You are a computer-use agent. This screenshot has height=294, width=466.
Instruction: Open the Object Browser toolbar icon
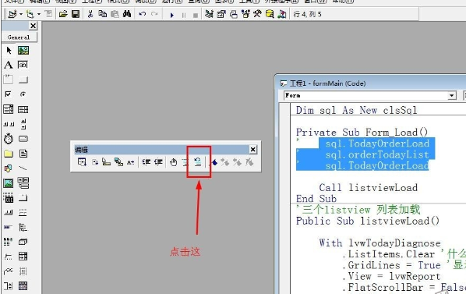click(x=245, y=14)
